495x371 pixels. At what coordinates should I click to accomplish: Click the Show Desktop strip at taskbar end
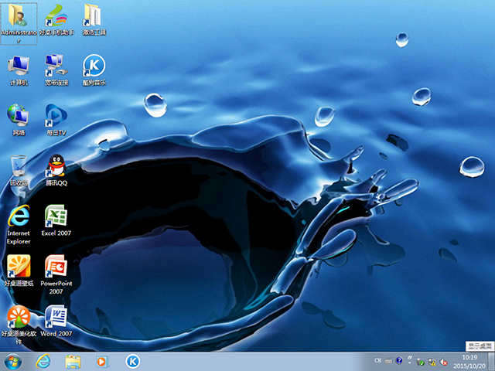click(491, 362)
